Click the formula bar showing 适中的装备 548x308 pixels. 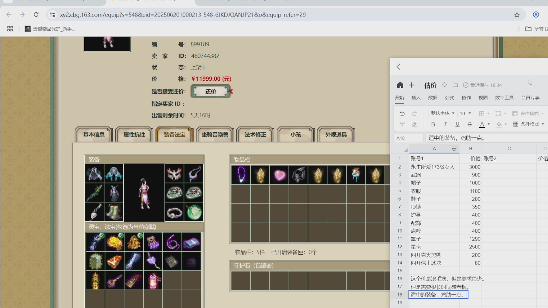486,138
